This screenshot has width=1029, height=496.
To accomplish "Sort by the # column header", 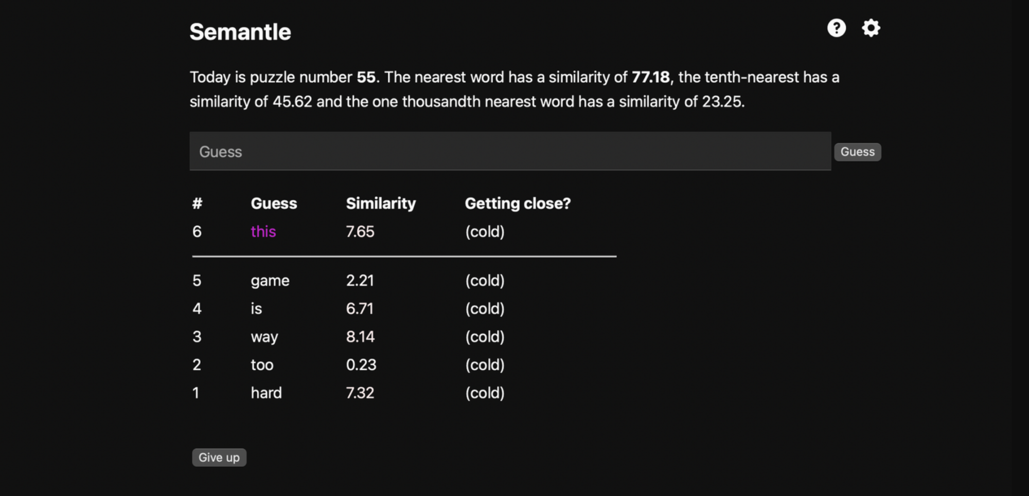I will pyautogui.click(x=197, y=204).
